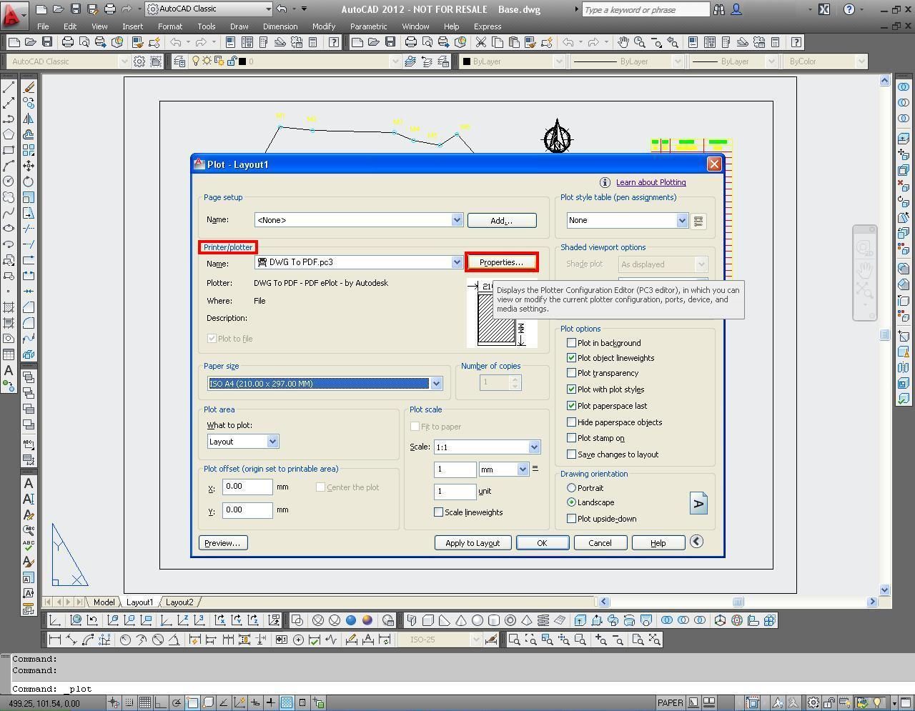This screenshot has width=915, height=711.
Task: Open the File menu
Action: point(43,26)
